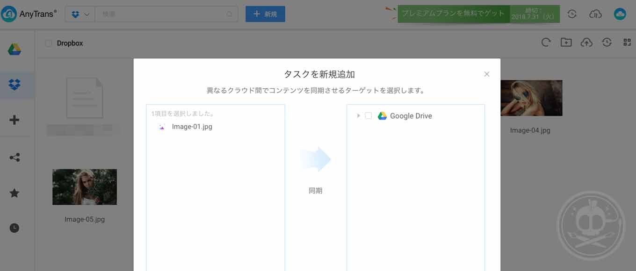Open the Image-05.jpg thumbnail
The image size is (636, 271).
(x=85, y=187)
